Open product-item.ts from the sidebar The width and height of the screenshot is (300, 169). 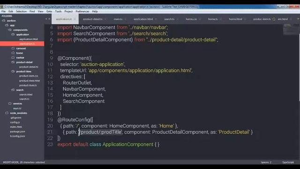point(28,85)
